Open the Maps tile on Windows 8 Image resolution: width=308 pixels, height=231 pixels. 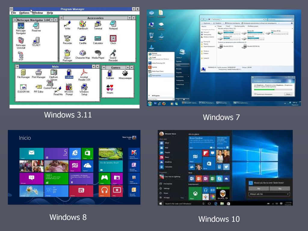pos(75,166)
